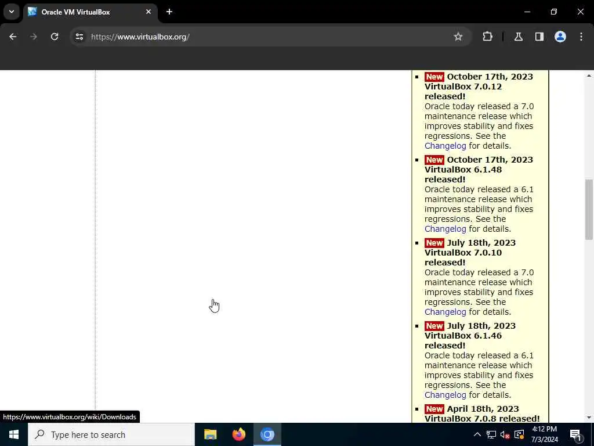Select the Oracle VM VirtualBox tab
Viewport: 594px width, 446px height.
click(x=91, y=12)
